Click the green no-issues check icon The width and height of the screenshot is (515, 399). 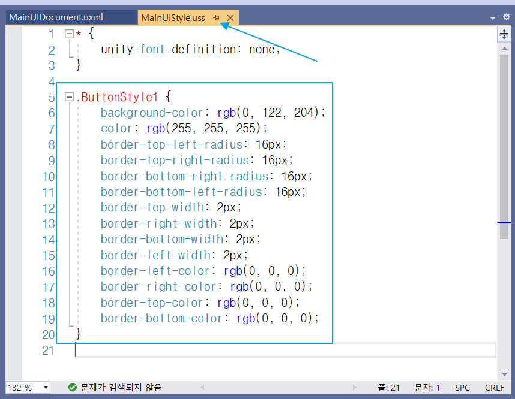[72, 387]
